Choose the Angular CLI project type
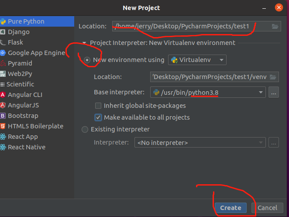The height and width of the screenshot is (217, 289). (x=37, y=95)
